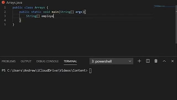Click line number 2 in gutter

(5, 12)
